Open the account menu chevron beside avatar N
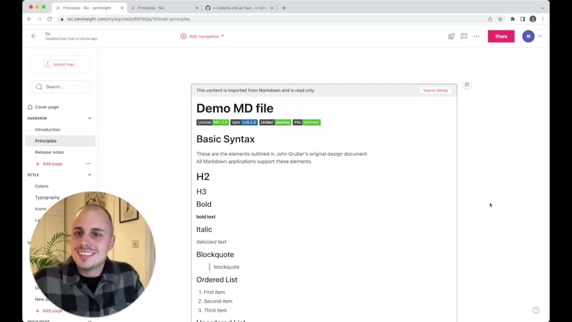572x322 pixels. click(540, 36)
